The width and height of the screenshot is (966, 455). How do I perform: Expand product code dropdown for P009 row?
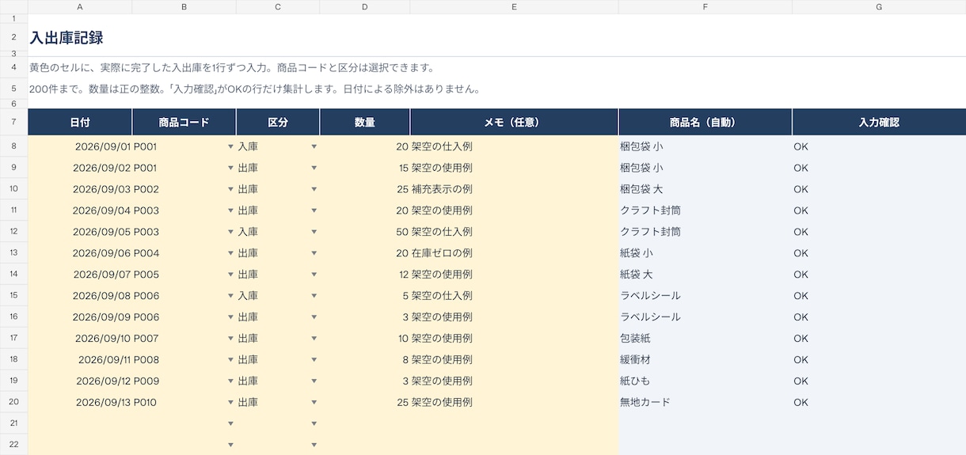click(230, 381)
